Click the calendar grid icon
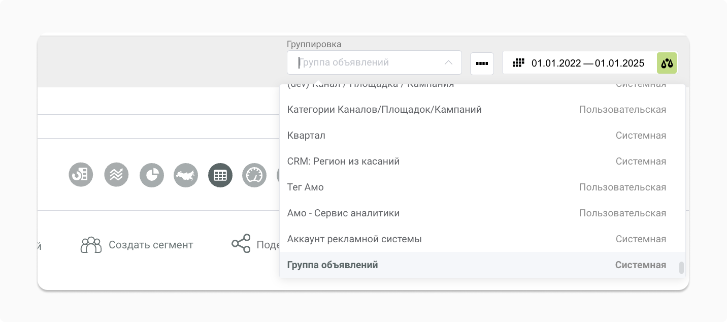The height and width of the screenshot is (322, 727). 518,63
